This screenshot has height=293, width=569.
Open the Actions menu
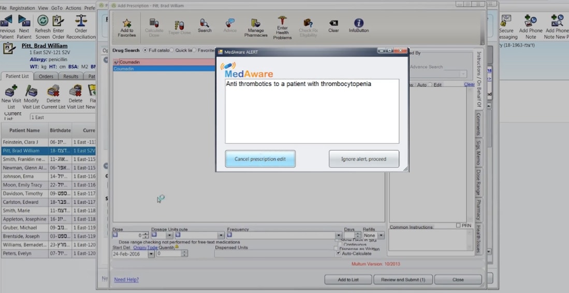[x=74, y=8]
